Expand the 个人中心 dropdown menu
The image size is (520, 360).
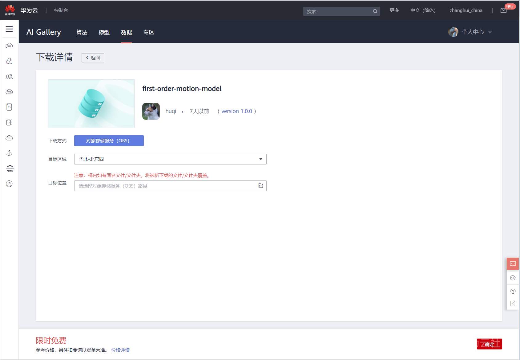tap(477, 32)
